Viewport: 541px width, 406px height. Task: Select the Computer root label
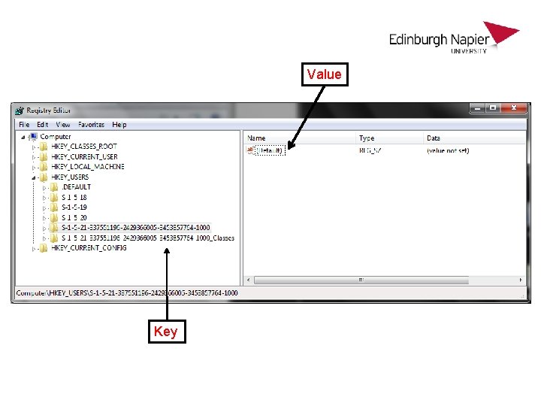[x=56, y=137]
